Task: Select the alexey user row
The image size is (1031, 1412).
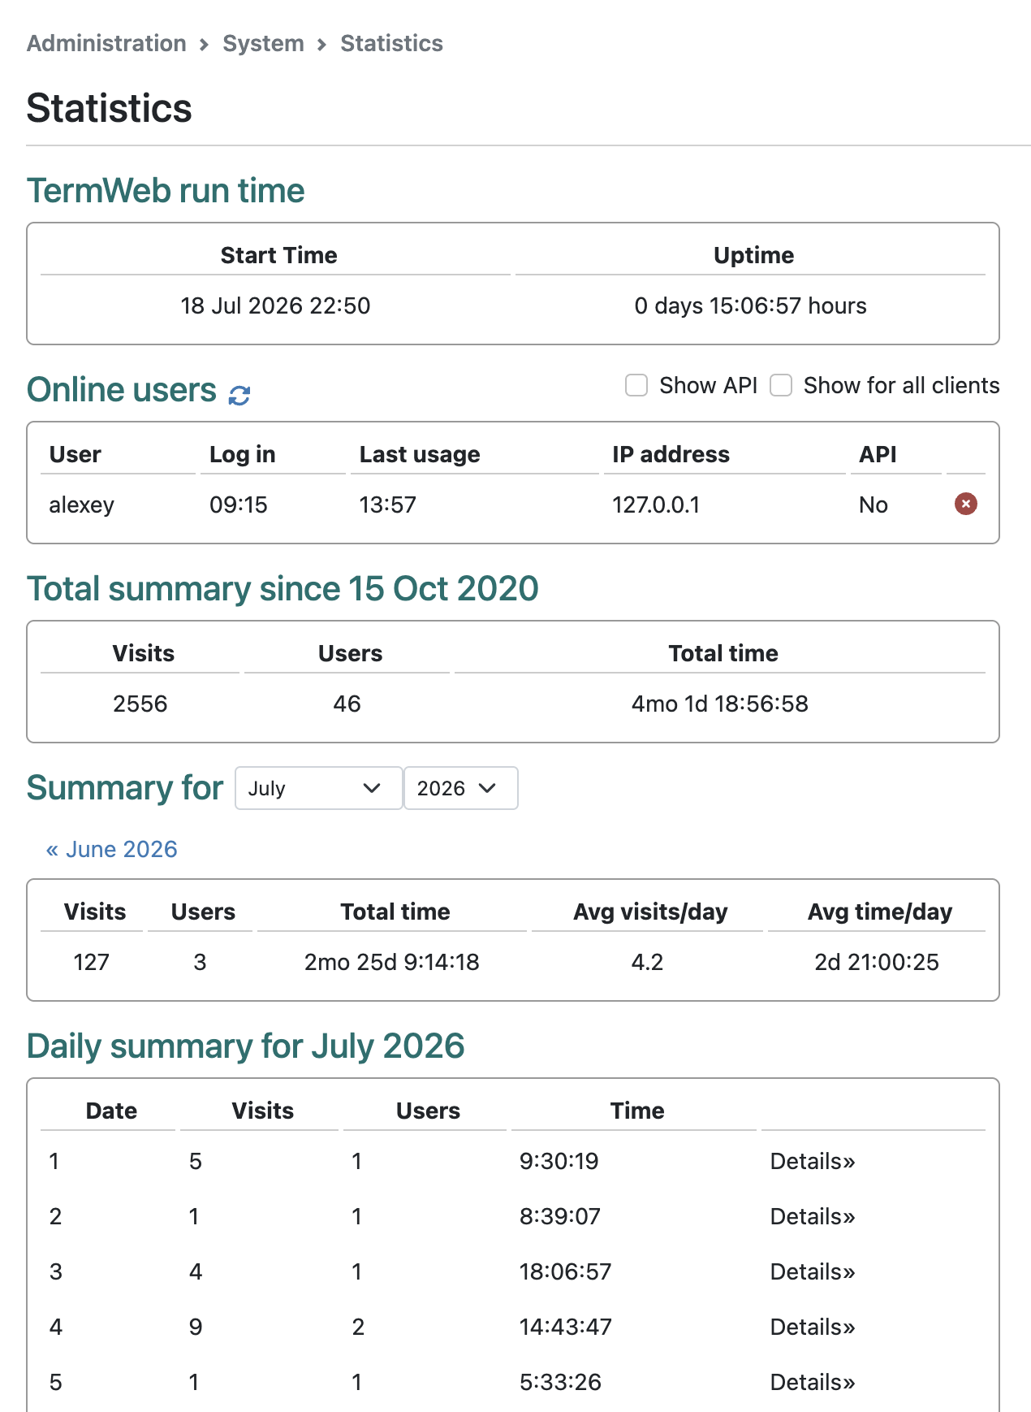Action: pyautogui.click(x=513, y=505)
